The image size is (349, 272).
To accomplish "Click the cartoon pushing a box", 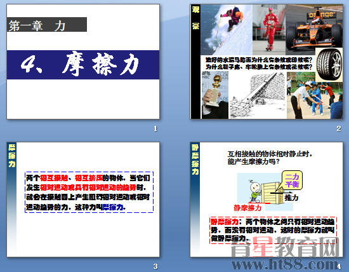I will [265, 192].
